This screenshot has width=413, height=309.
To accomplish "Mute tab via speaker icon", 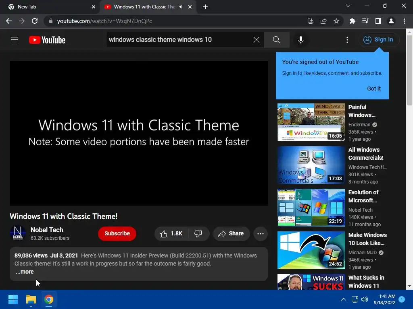I will [x=181, y=7].
